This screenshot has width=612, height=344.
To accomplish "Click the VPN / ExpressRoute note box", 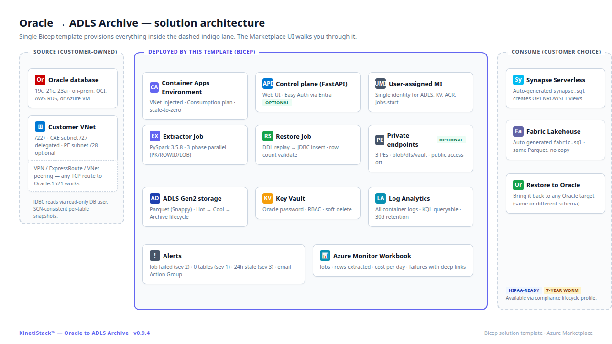I will [73, 176].
